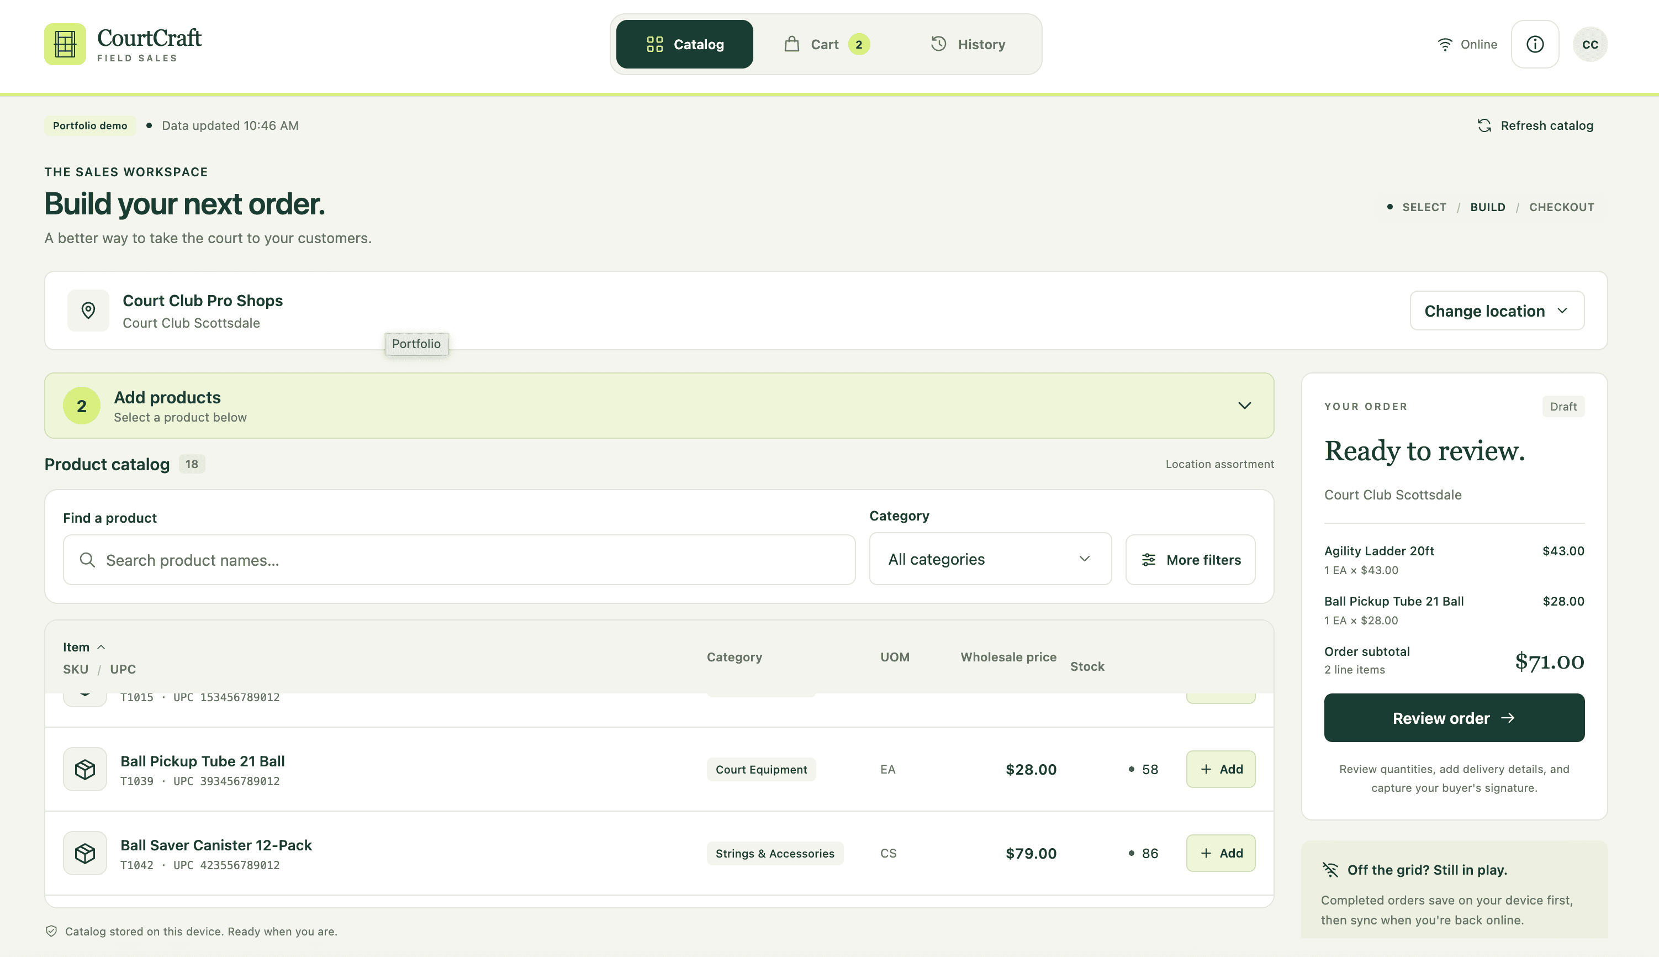Click the Review order button
This screenshot has height=957, width=1659.
coord(1454,718)
